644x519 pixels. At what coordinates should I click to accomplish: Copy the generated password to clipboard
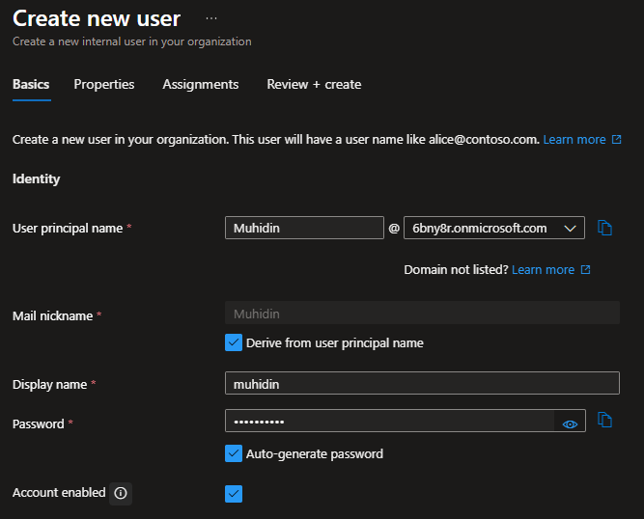pyautogui.click(x=605, y=420)
